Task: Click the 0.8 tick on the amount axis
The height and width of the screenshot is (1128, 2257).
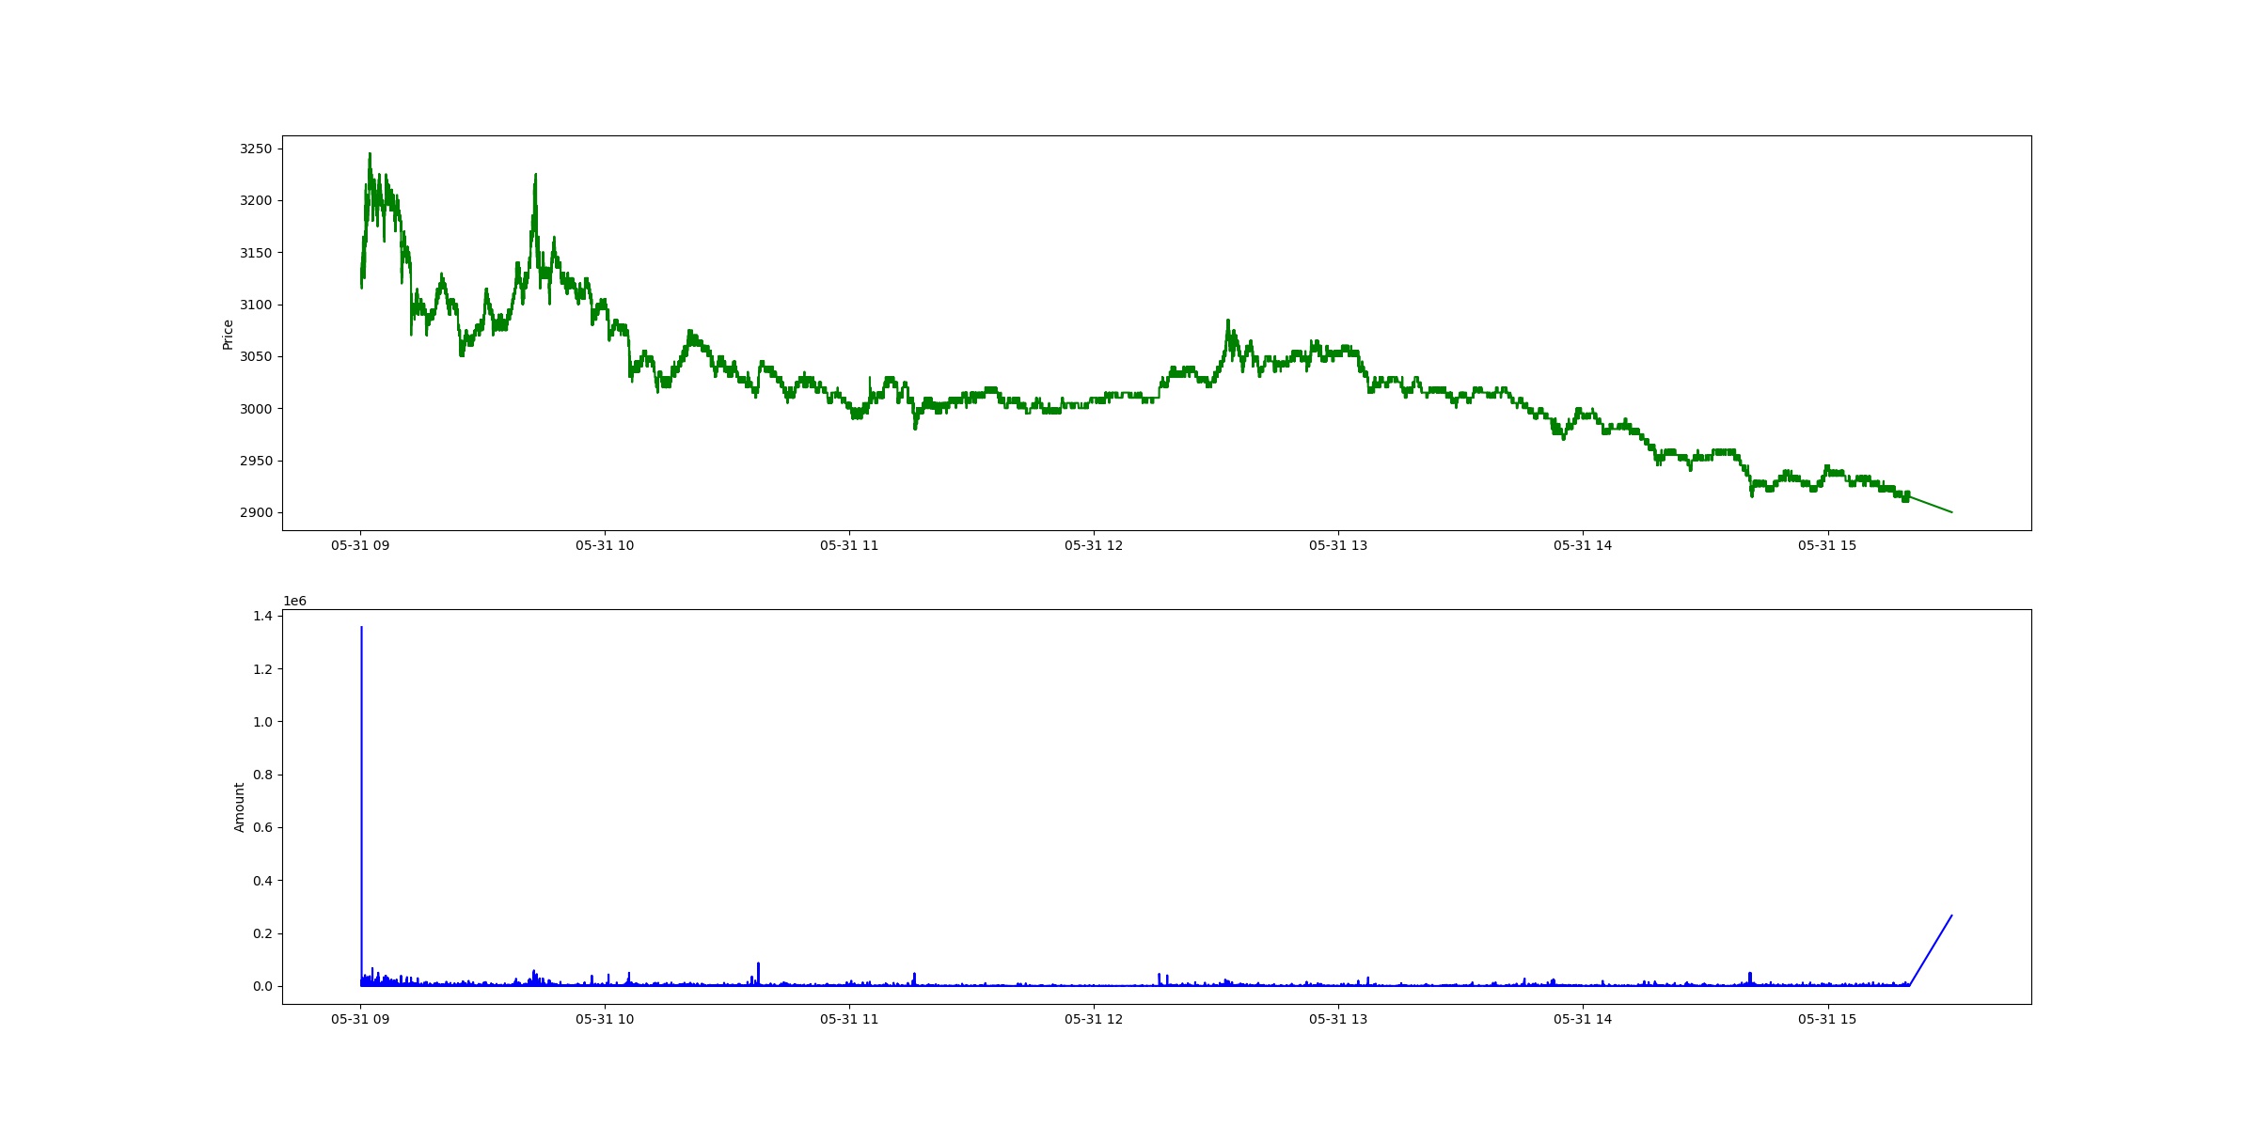Action: click(262, 775)
